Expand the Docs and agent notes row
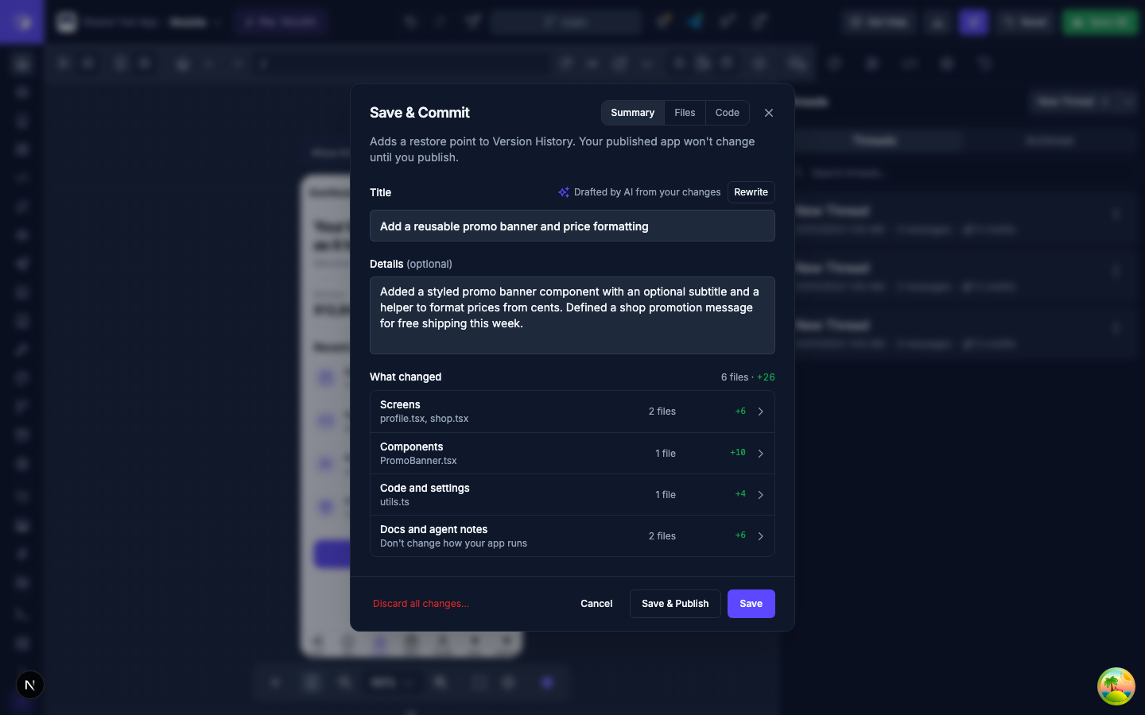1145x715 pixels. [x=572, y=536]
